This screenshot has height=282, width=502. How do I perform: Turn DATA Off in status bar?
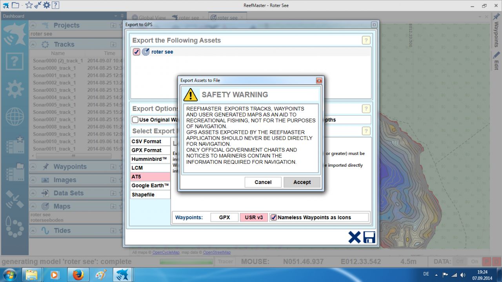[460, 262]
